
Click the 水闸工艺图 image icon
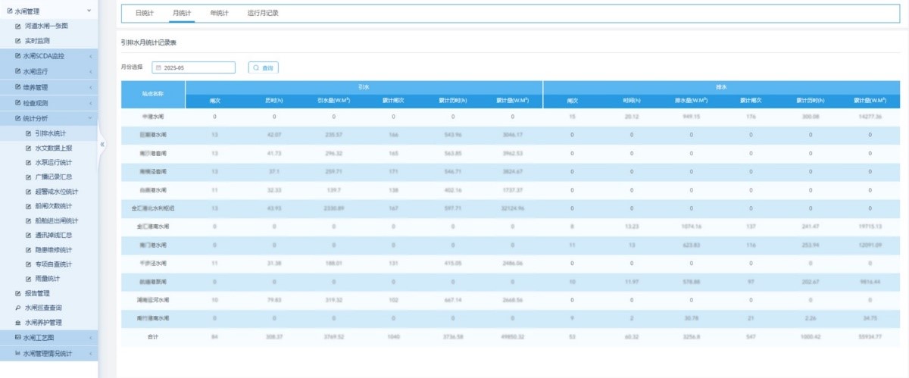[18, 337]
